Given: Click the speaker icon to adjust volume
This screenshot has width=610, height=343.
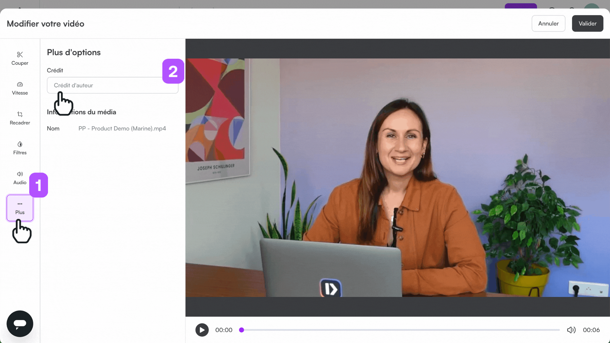Looking at the screenshot, I should [x=571, y=330].
